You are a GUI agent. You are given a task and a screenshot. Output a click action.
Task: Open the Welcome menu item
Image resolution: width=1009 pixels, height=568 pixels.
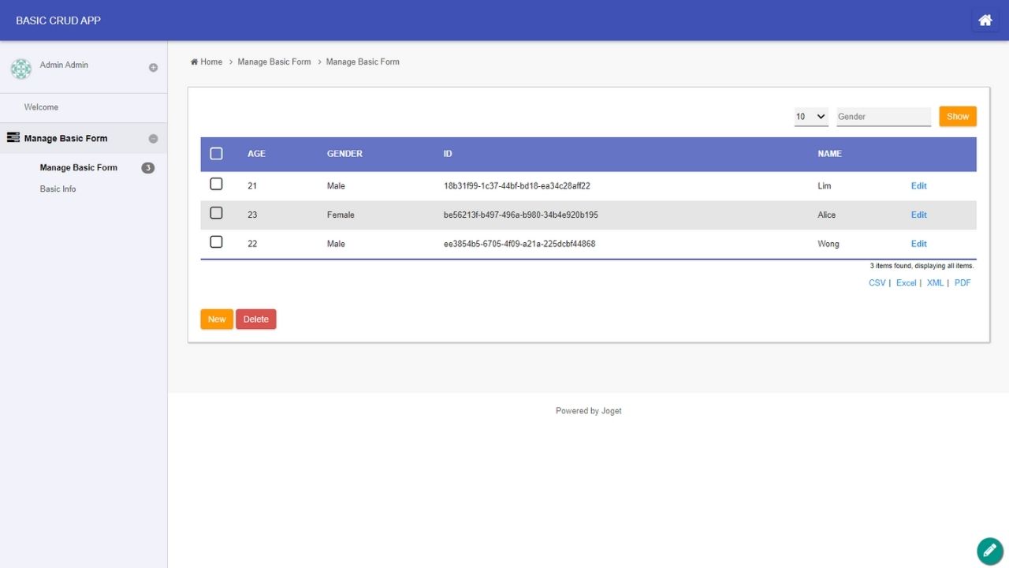click(x=41, y=107)
